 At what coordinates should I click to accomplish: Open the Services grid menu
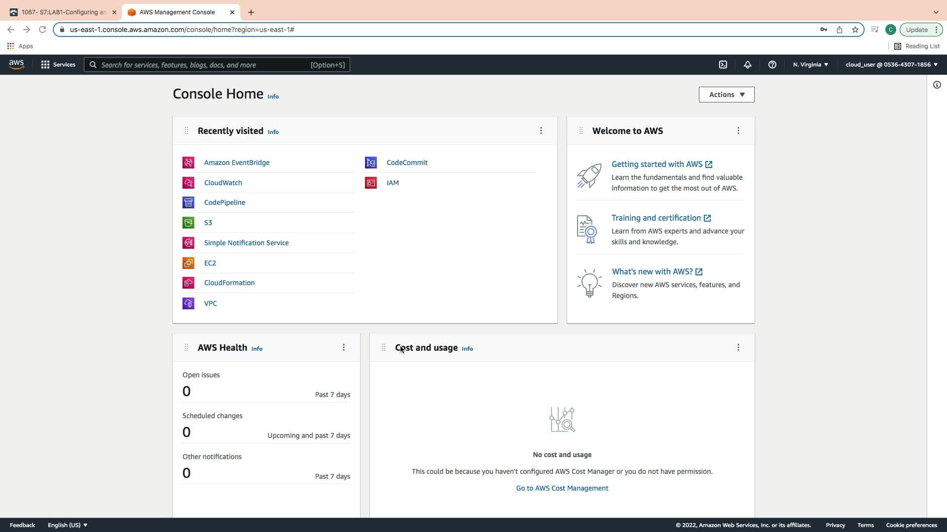coord(58,65)
